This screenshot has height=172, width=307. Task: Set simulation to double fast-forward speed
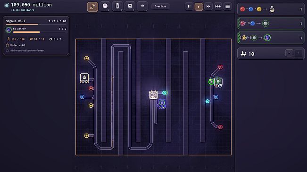tap(208, 7)
